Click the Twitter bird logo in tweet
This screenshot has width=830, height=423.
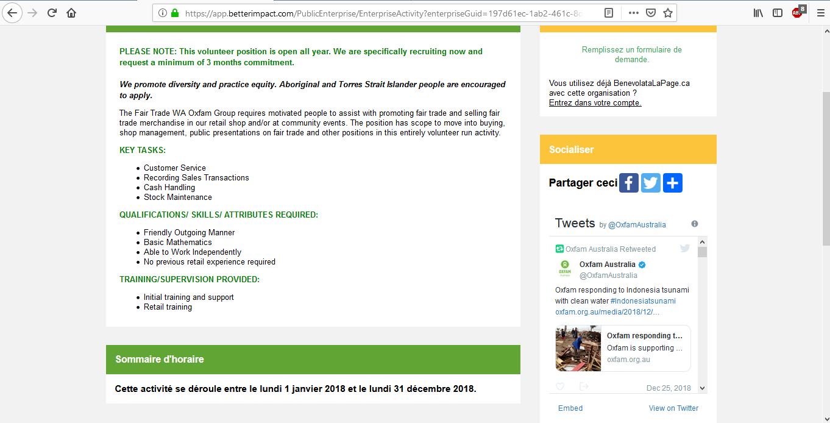[685, 248]
